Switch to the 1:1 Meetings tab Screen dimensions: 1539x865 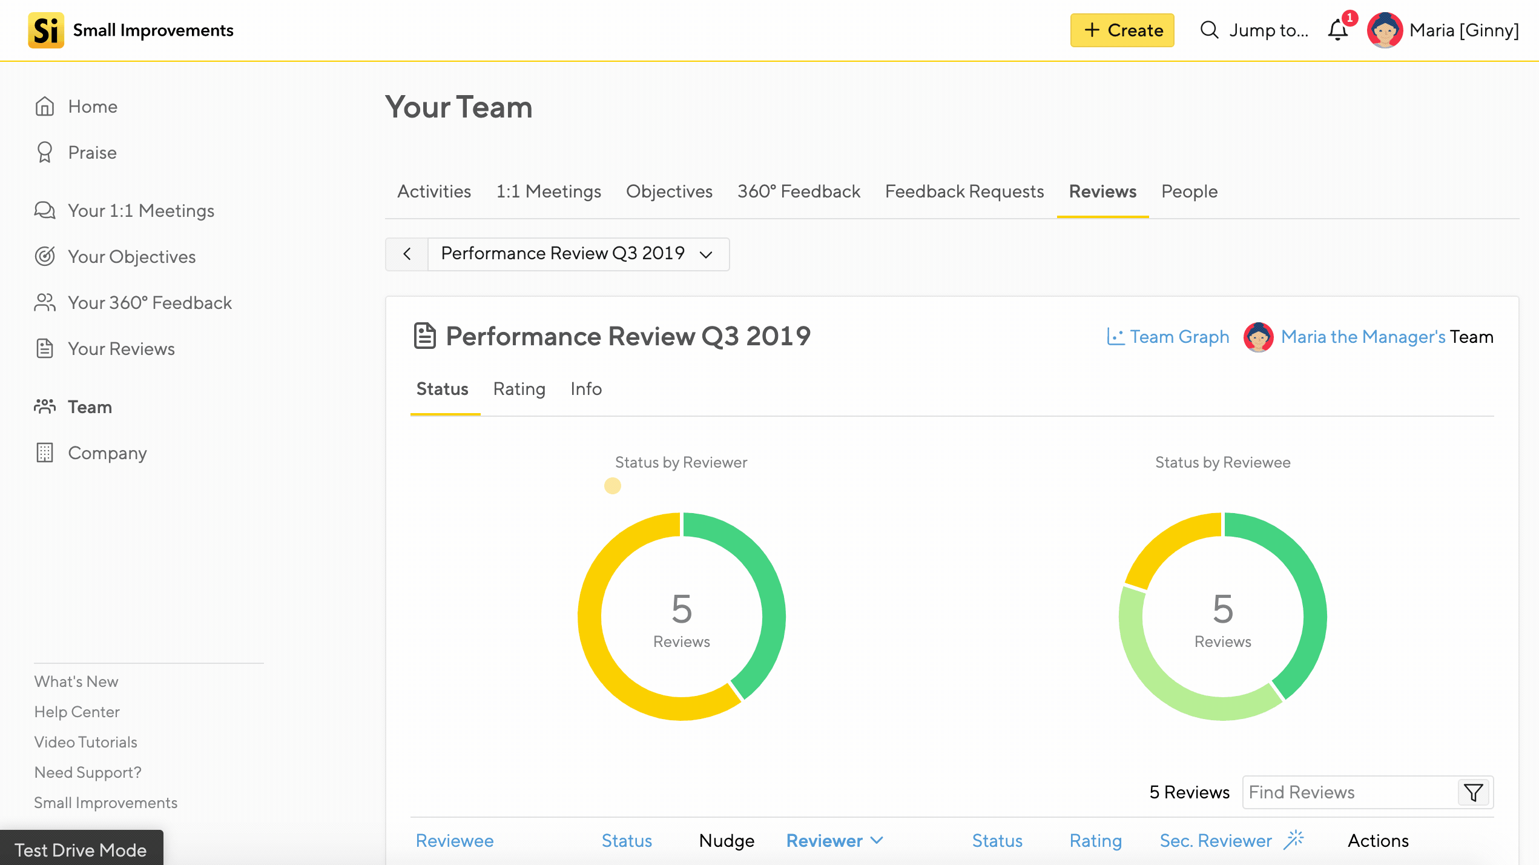click(549, 191)
